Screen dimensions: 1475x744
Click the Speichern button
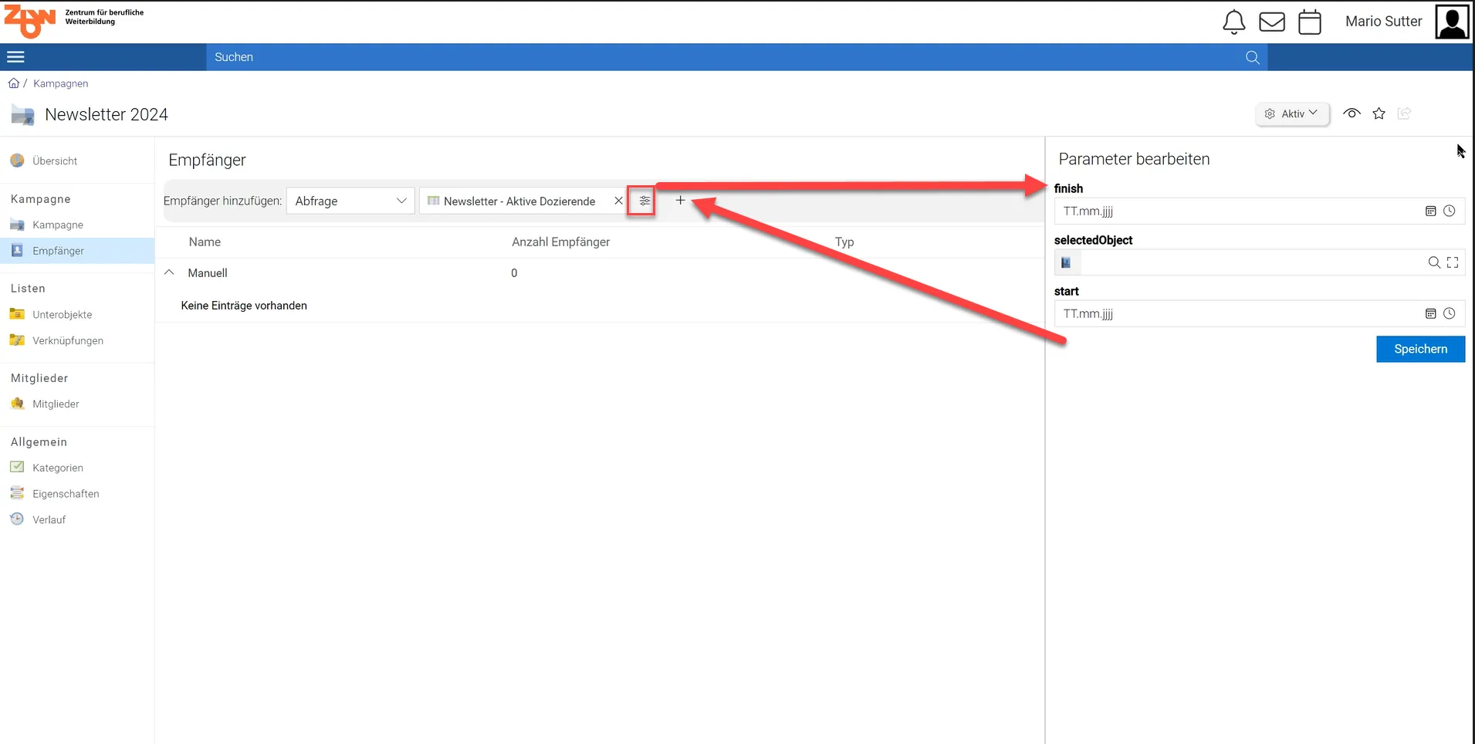pyautogui.click(x=1420, y=349)
